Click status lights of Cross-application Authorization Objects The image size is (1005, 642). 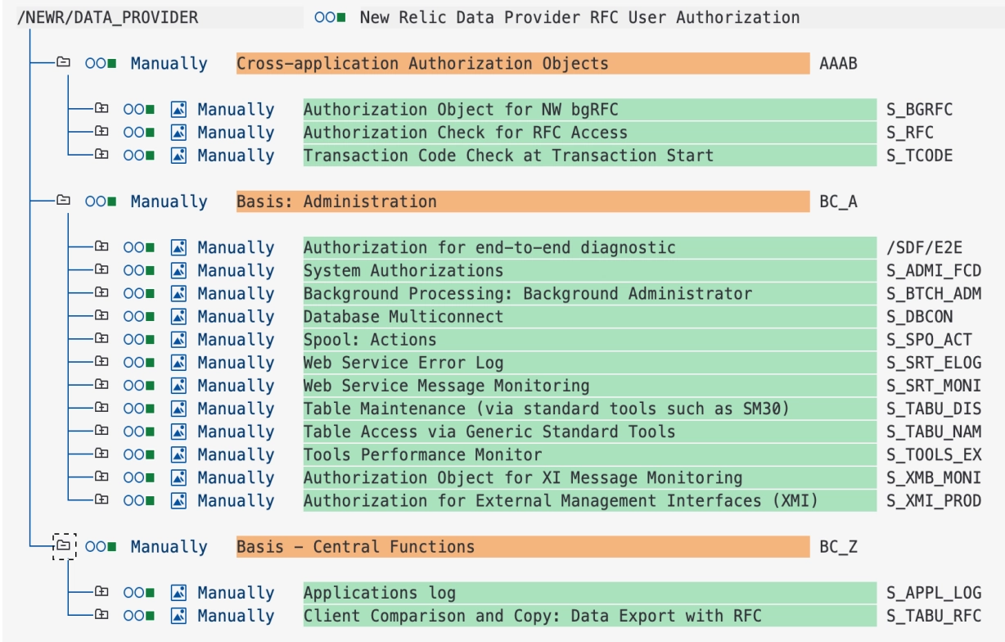click(x=101, y=63)
